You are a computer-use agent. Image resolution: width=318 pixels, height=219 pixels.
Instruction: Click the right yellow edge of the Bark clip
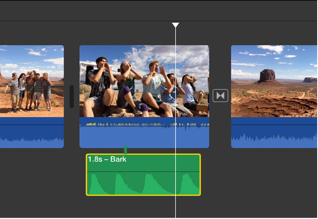coord(200,175)
